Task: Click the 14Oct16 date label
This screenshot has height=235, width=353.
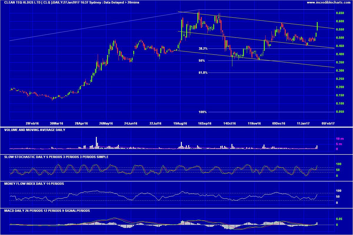Action: click(230, 124)
